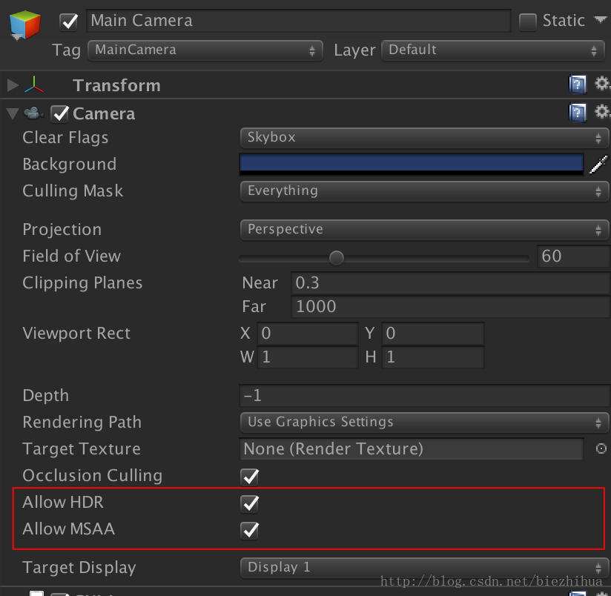The image size is (611, 596).
Task: Open the Tag MainCamera dropdown
Action: 205,50
